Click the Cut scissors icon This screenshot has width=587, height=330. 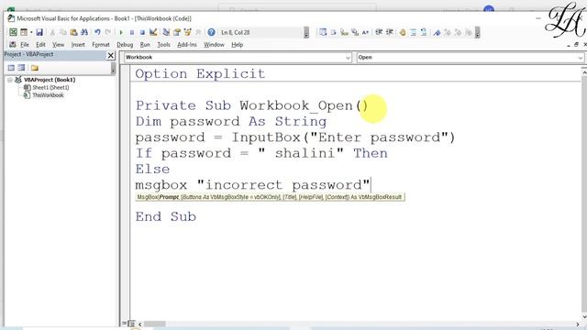52,33
